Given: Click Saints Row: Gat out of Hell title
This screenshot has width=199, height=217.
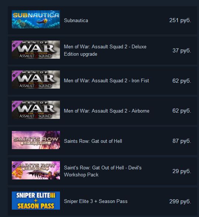Looking at the screenshot, I should click(x=93, y=141).
